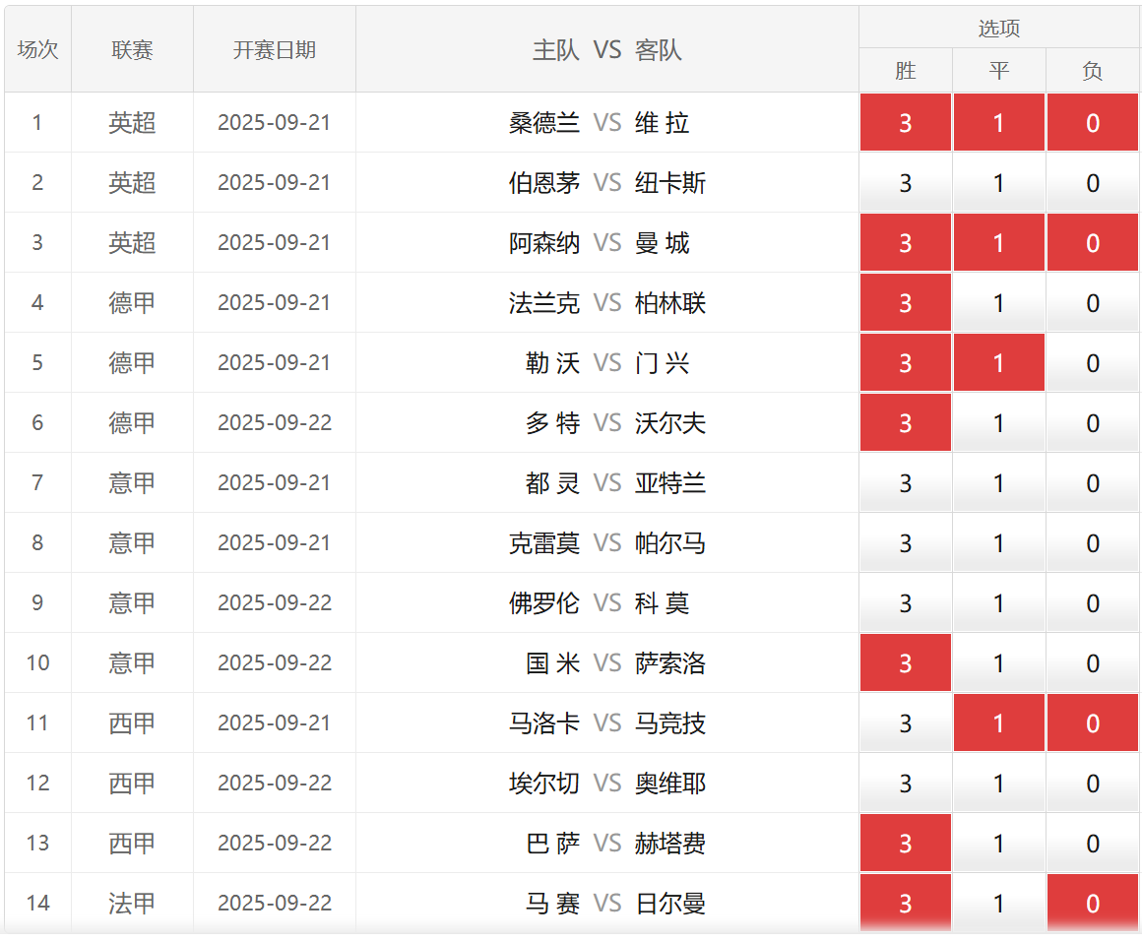Image resolution: width=1142 pixels, height=941 pixels.
Task: Click away team 日尔曼 in match 14
Action: pos(670,903)
